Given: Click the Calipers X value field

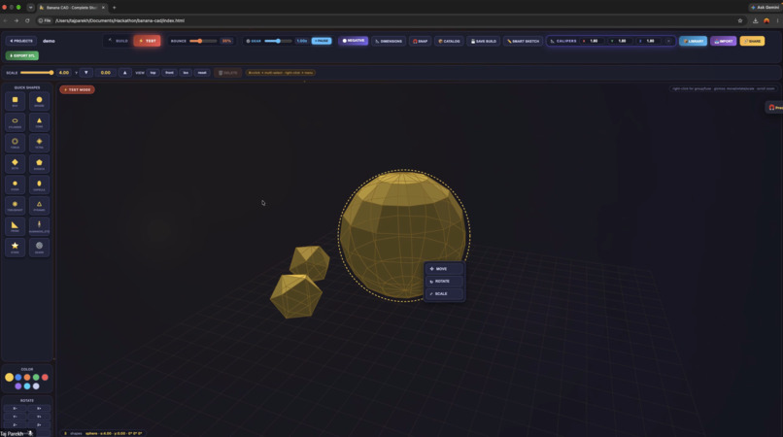Looking at the screenshot, I should pos(594,41).
